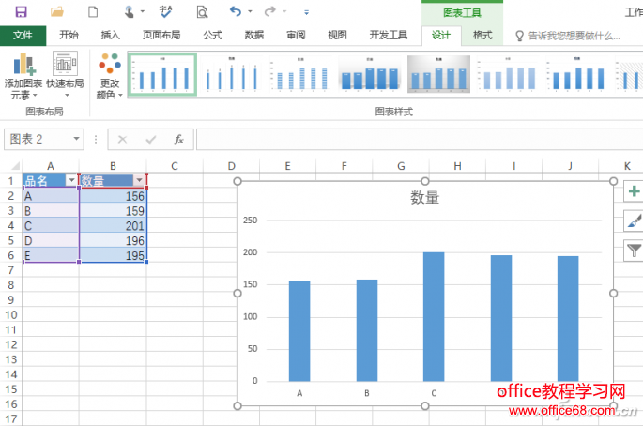
Task: Select cell containing 201
Action: point(113,225)
